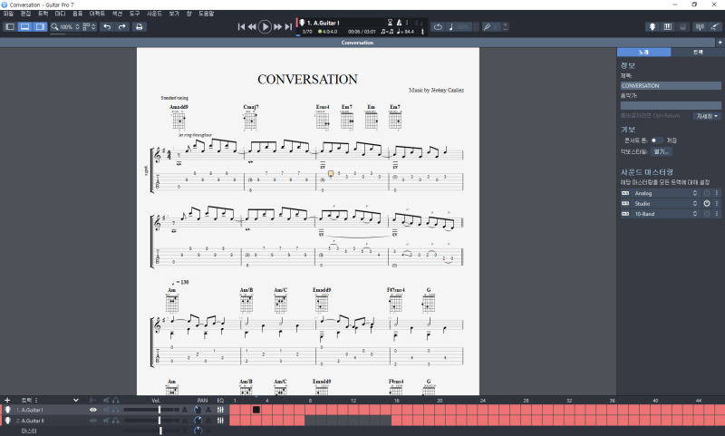Open the metronome options three-dot menu
725x436 pixels.
coord(407,22)
